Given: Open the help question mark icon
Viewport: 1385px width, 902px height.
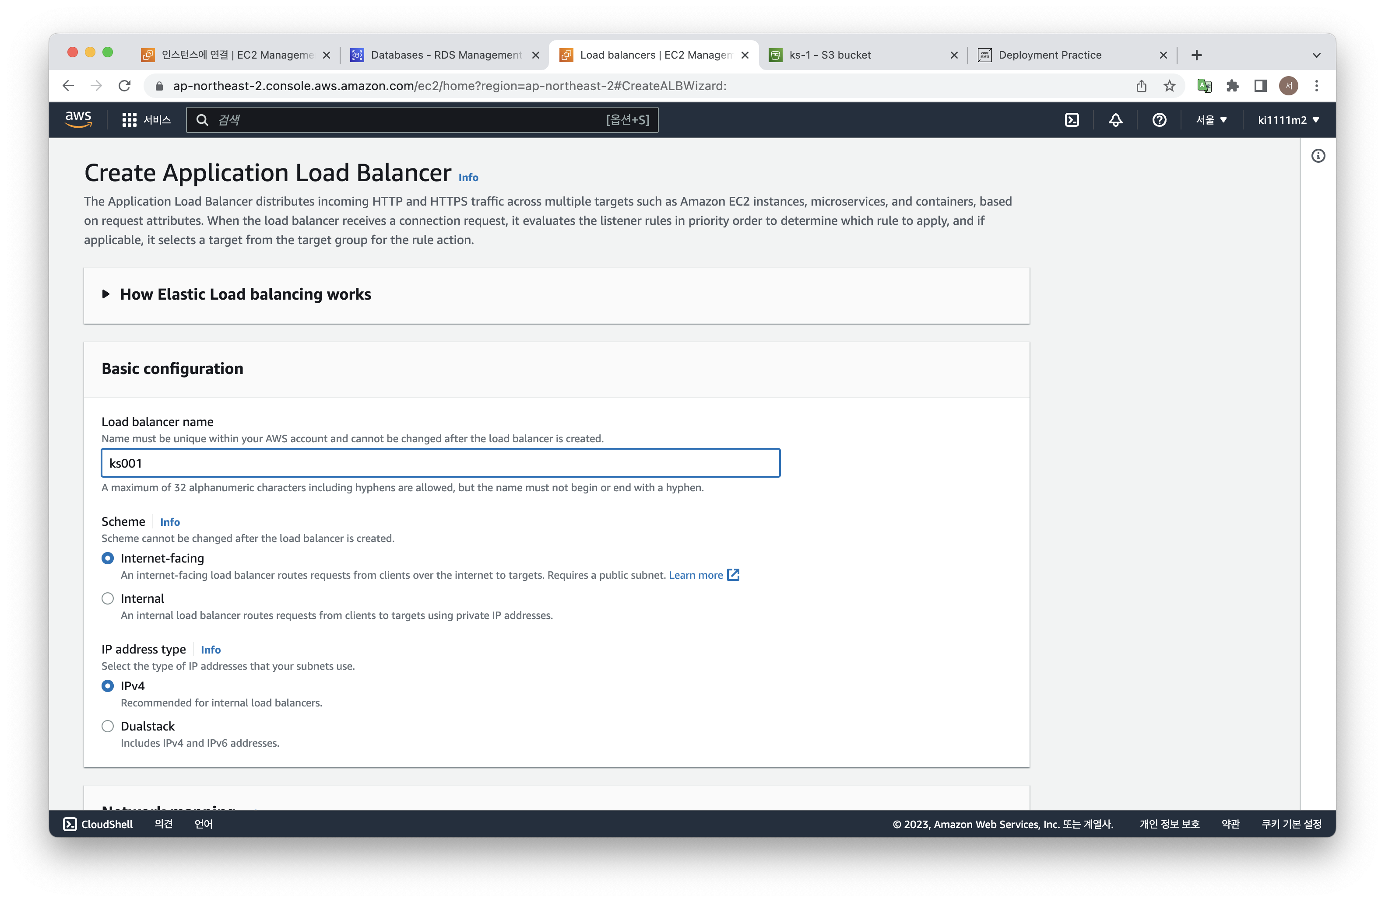Looking at the screenshot, I should 1159,120.
